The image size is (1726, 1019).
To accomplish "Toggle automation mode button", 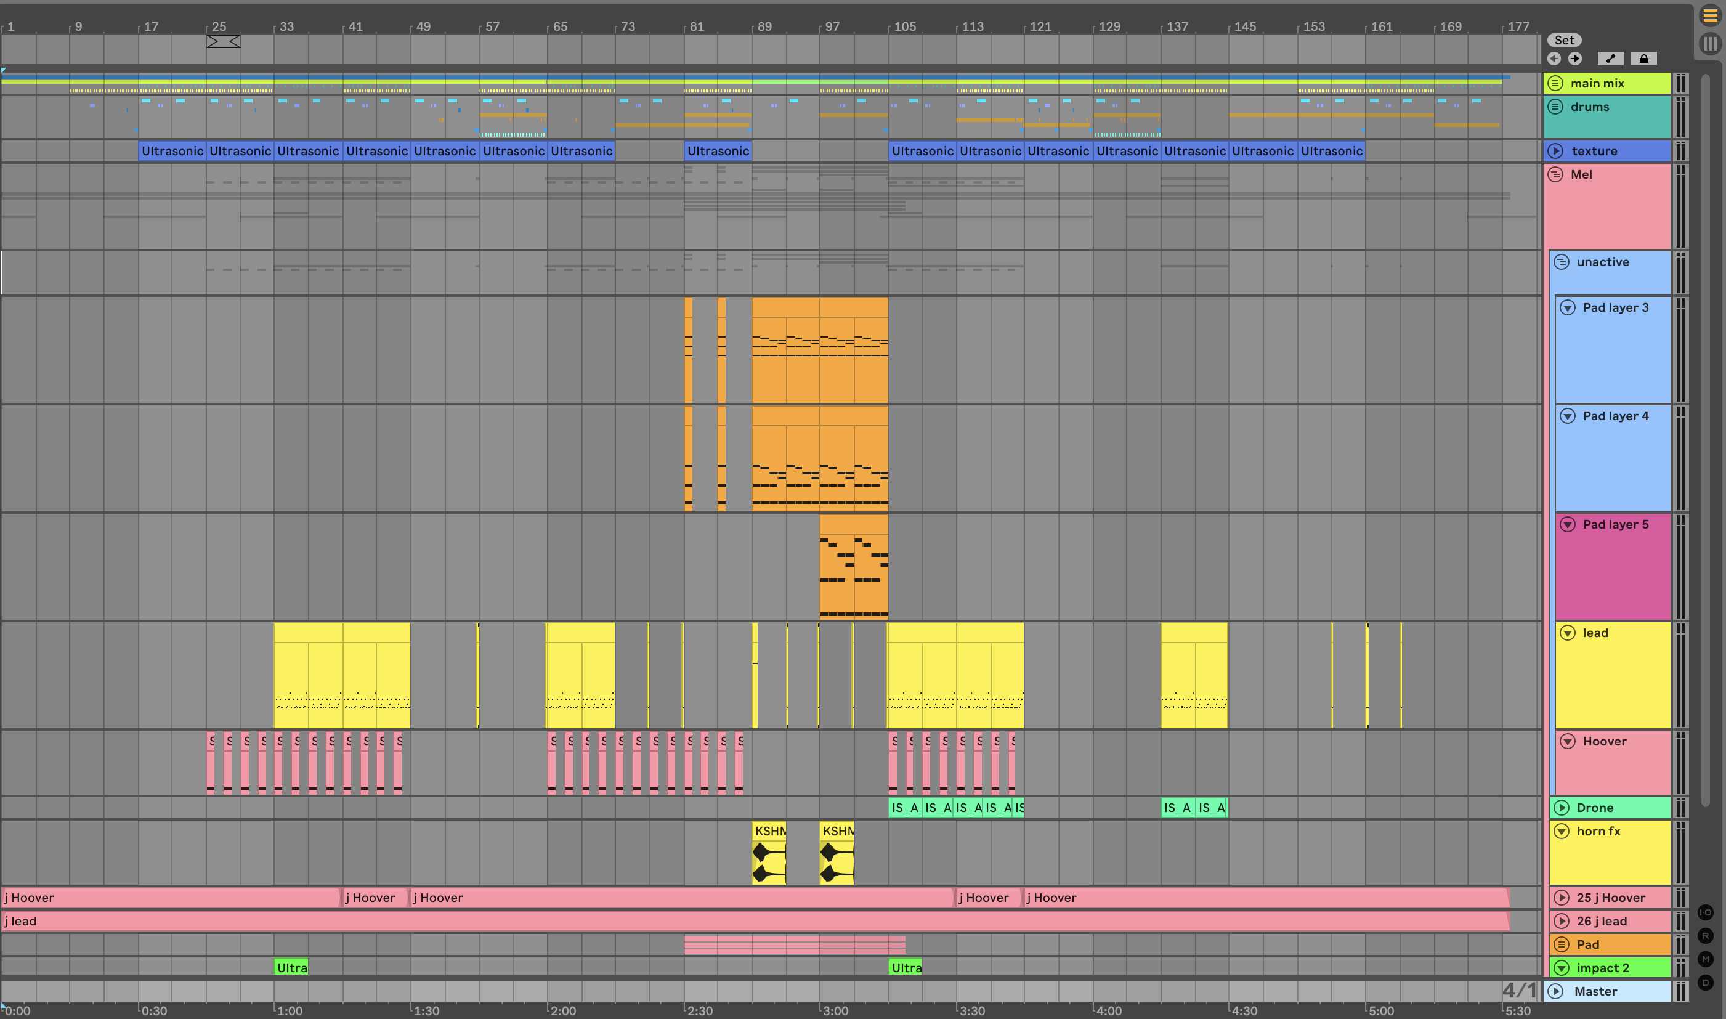I will (1611, 59).
